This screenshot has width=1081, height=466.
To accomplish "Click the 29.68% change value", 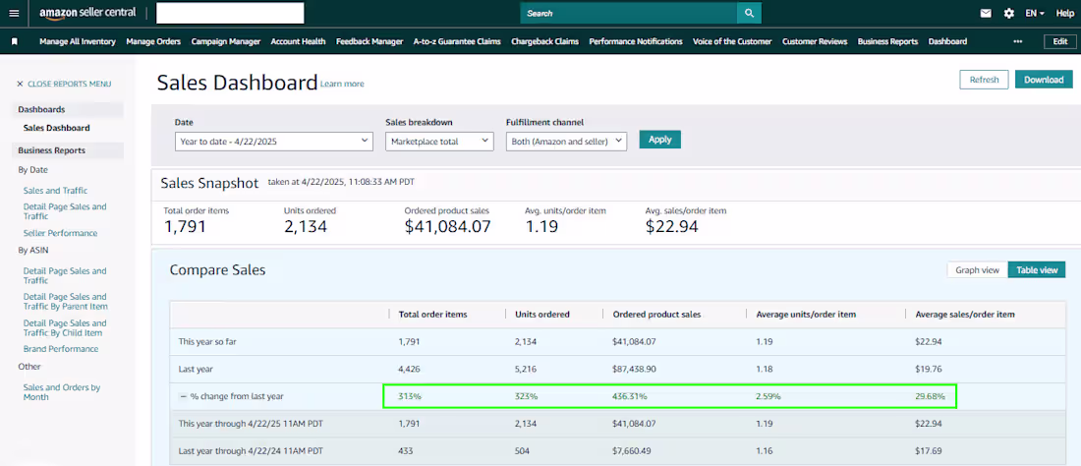I will [x=930, y=396].
